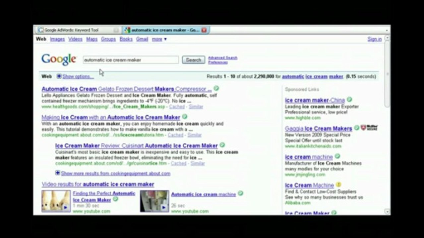Click the Sponsored Links heading
This screenshot has height=238, width=424.
[302, 89]
